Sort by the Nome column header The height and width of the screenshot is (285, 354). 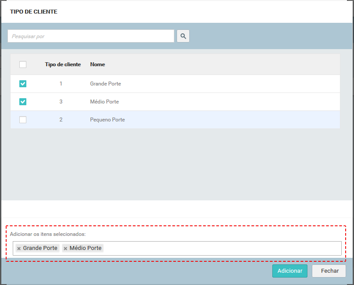click(98, 64)
